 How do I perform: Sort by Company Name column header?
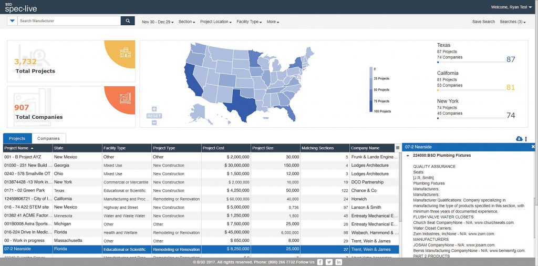tap(373, 148)
